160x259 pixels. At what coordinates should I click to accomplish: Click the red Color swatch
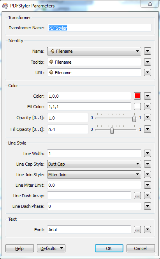[137, 96]
